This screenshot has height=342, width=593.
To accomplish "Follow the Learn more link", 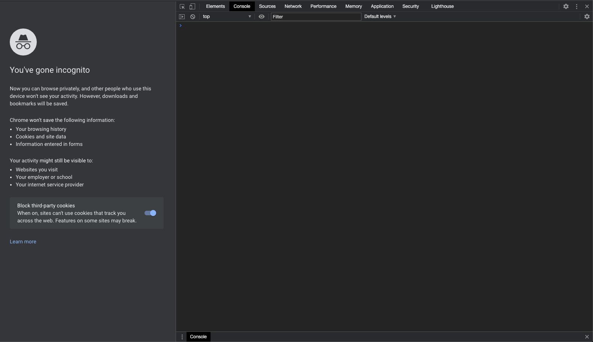I will (x=23, y=241).
